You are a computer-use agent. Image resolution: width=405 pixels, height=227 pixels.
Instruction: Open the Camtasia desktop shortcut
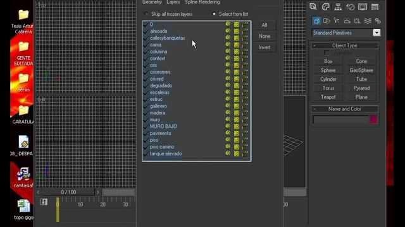coord(23,177)
